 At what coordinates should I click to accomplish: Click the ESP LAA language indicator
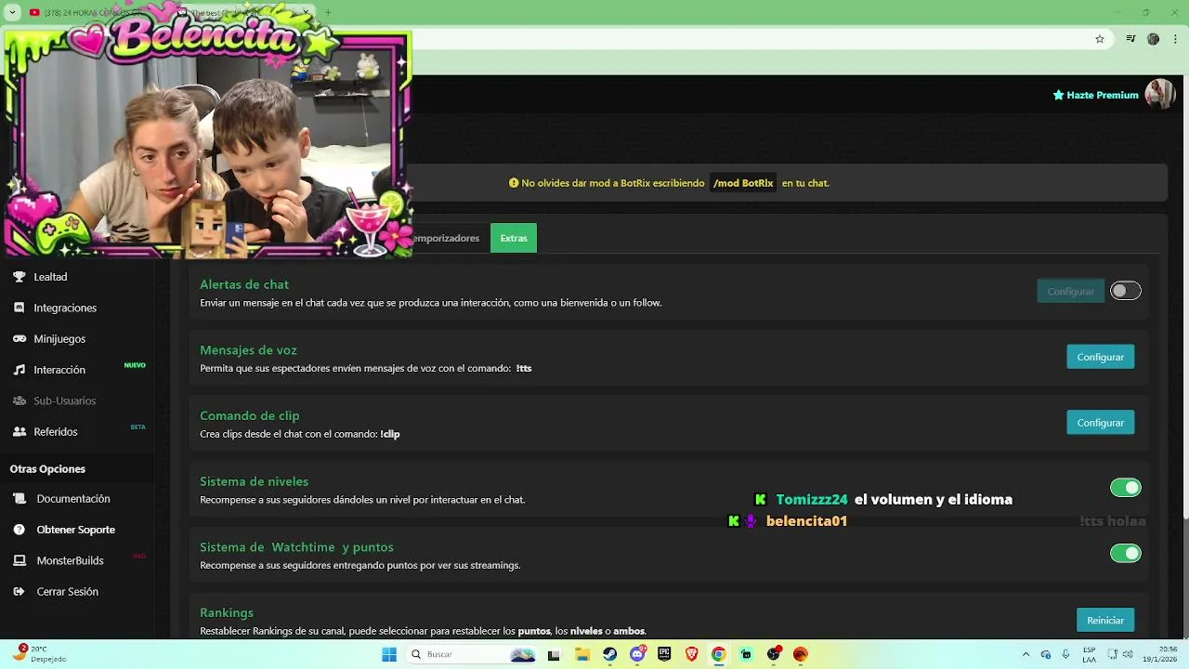(1089, 654)
